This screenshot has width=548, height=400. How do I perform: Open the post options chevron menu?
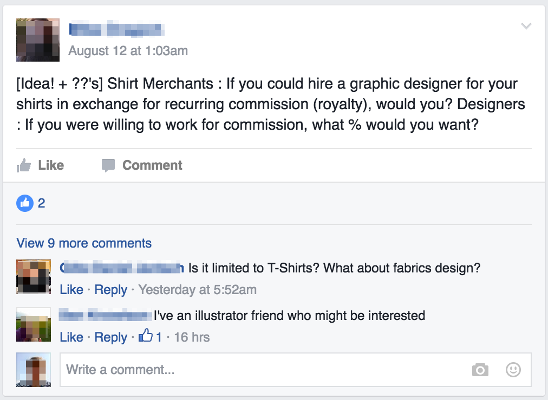coord(526,26)
